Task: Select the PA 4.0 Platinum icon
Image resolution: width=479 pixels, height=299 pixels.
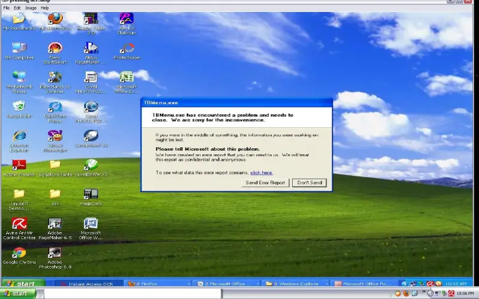Action: point(127,23)
